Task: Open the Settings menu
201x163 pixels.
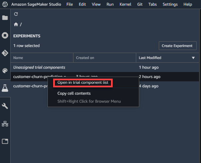Action: 170,4
